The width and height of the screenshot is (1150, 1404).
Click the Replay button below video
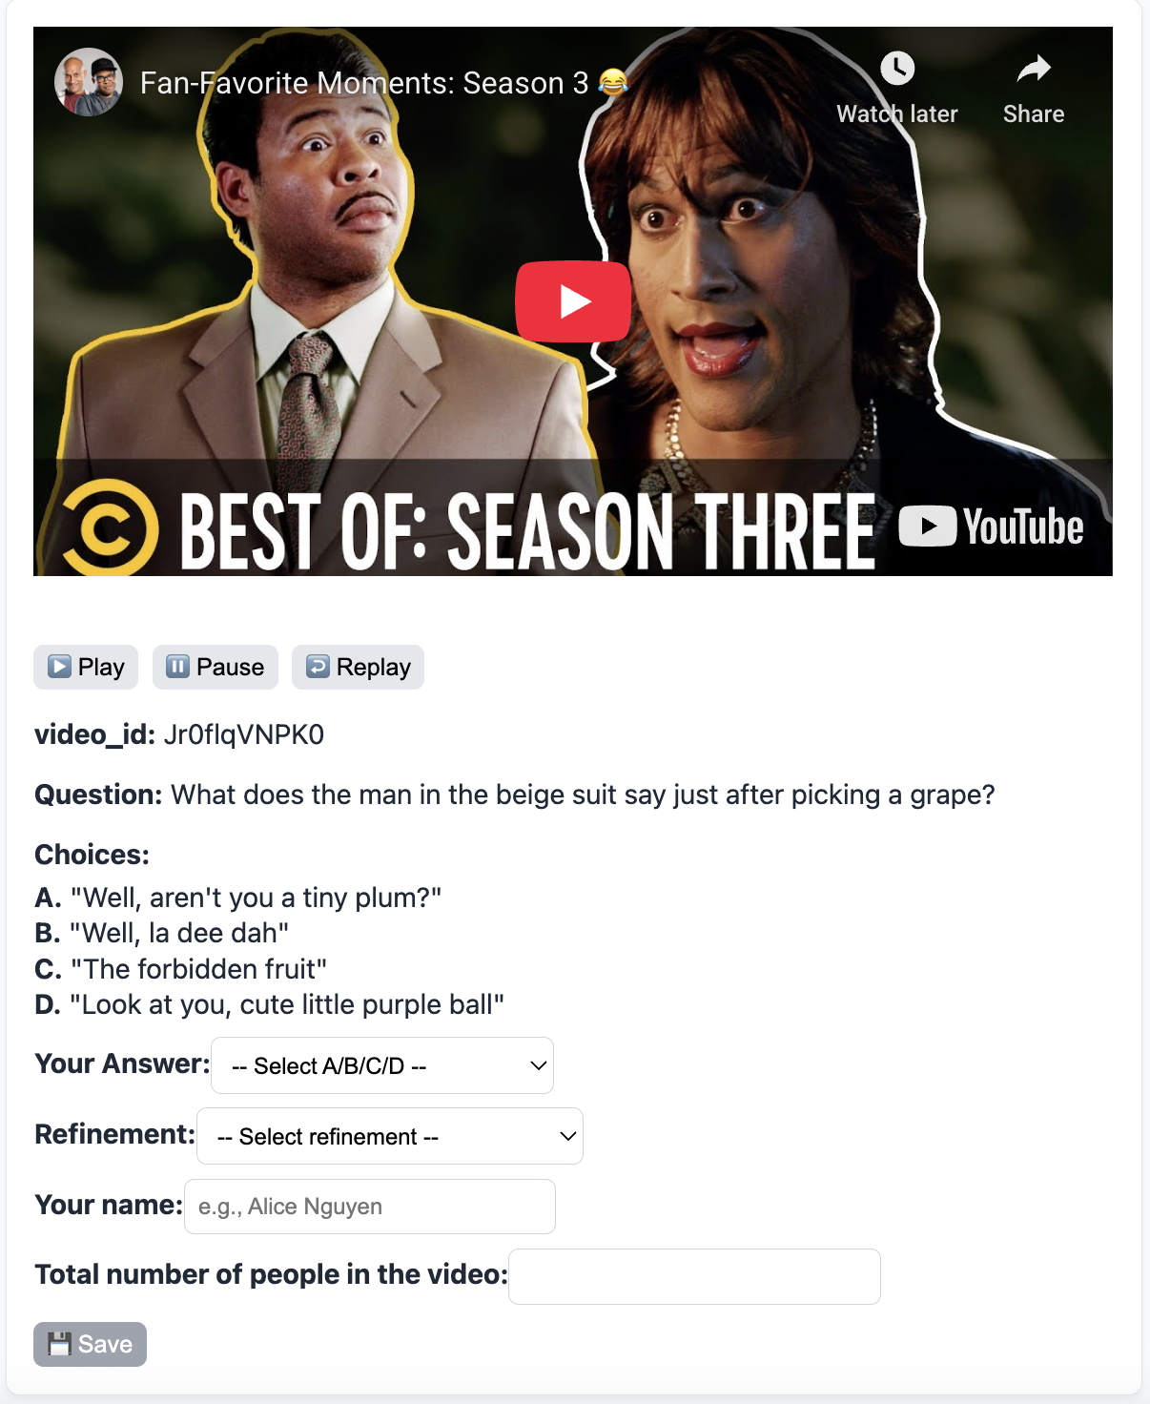tap(359, 667)
